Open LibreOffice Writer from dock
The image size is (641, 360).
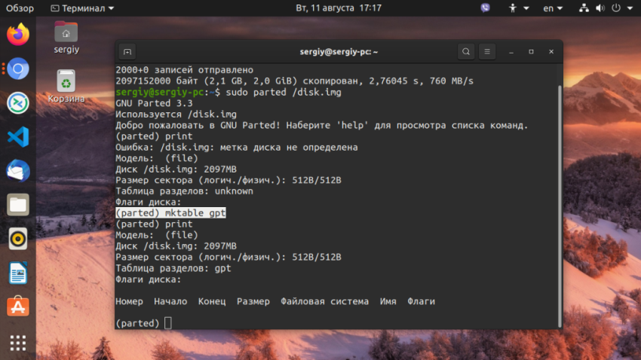click(18, 273)
